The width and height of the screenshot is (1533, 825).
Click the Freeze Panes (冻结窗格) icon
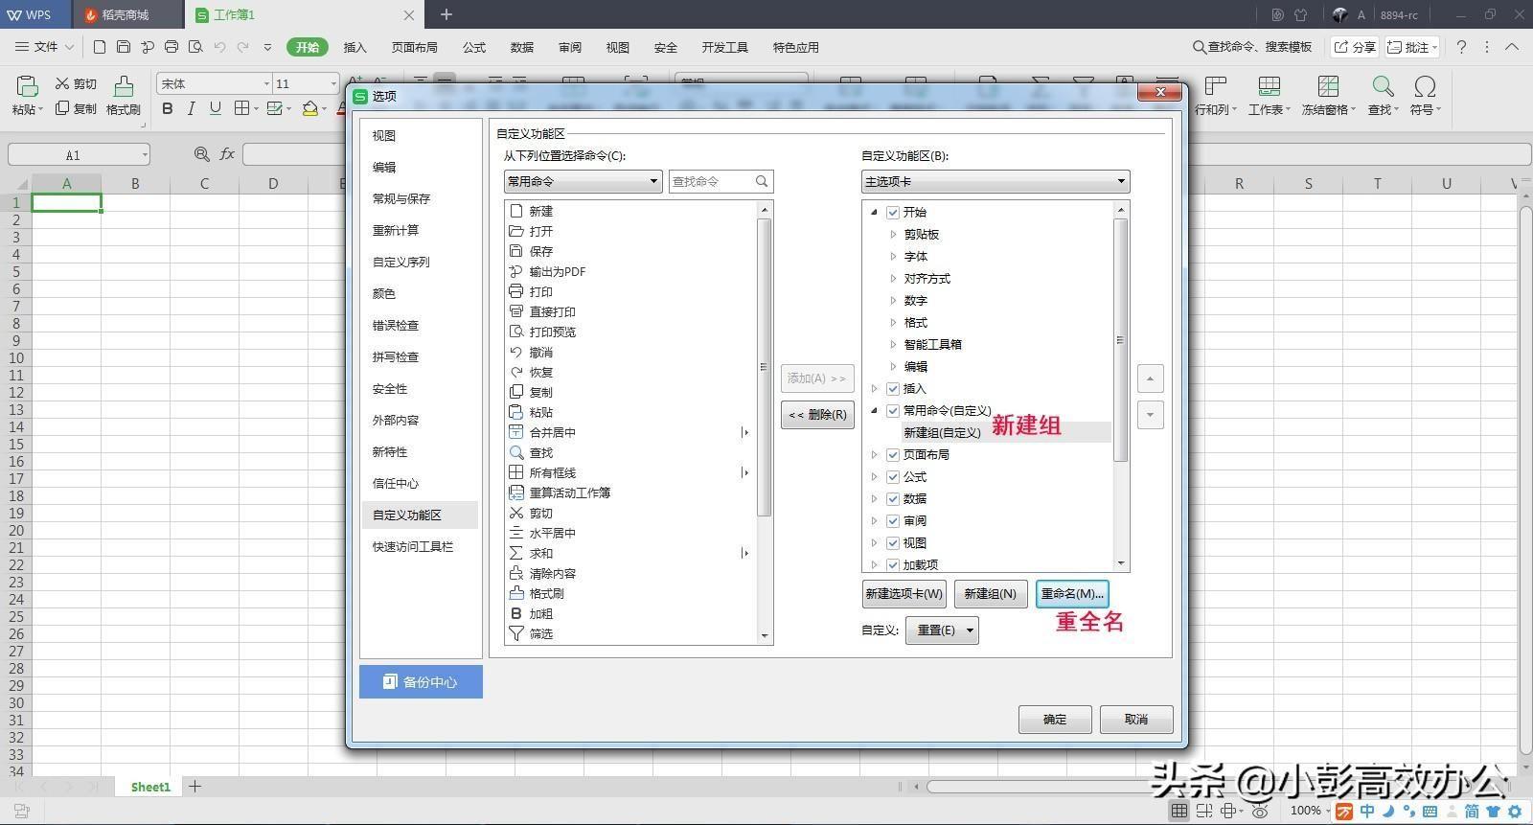1328,87
